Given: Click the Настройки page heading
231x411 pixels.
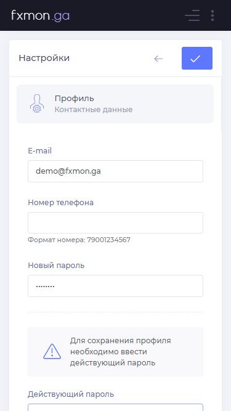Looking at the screenshot, I should [x=44, y=58].
